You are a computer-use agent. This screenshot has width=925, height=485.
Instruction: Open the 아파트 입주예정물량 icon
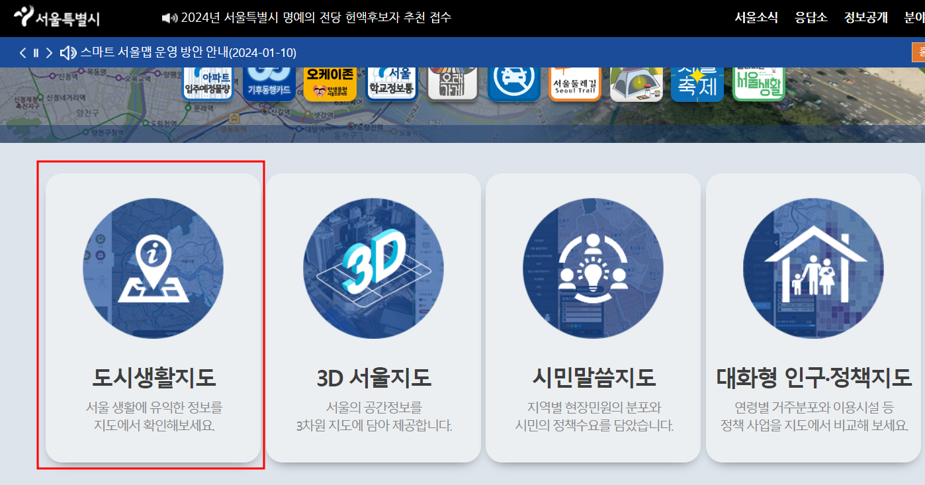208,83
